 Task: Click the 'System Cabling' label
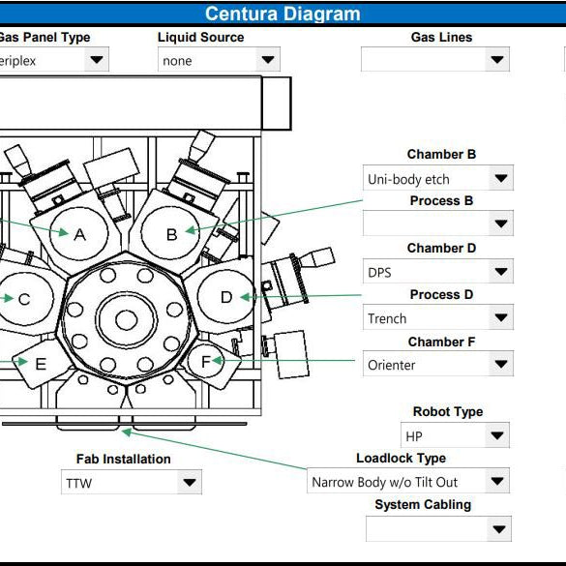tap(423, 504)
